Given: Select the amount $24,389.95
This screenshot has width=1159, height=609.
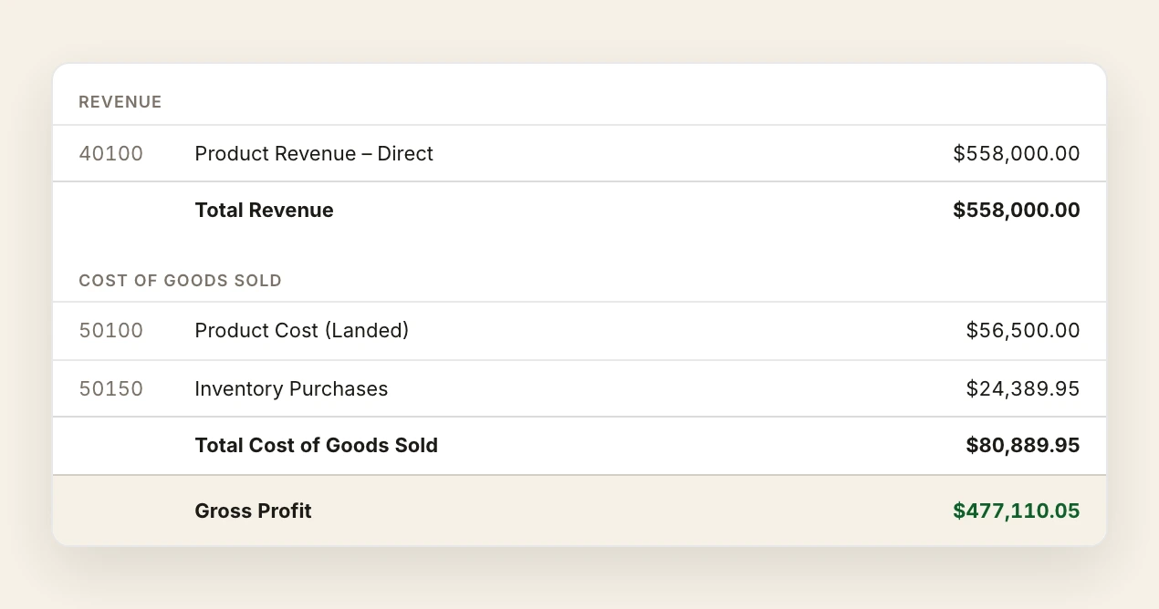Looking at the screenshot, I should (1023, 389).
